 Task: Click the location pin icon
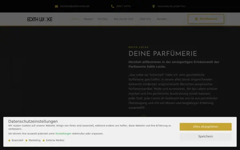[154, 6]
